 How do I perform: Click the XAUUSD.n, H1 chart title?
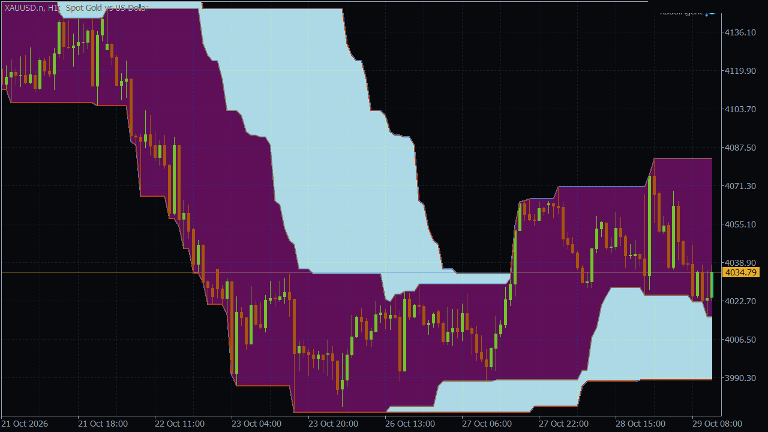coord(76,8)
